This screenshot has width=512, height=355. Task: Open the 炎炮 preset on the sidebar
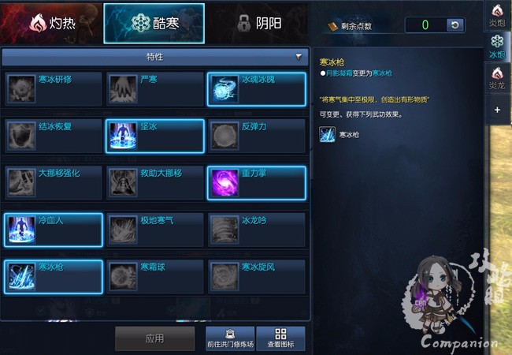[497, 15]
